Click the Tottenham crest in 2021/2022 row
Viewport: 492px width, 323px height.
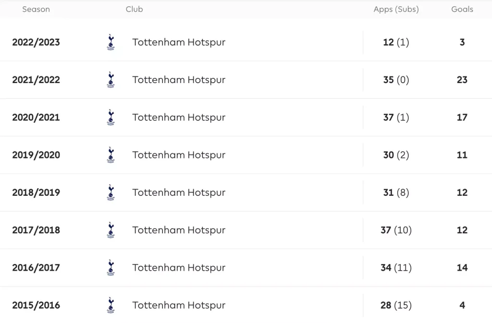point(111,80)
